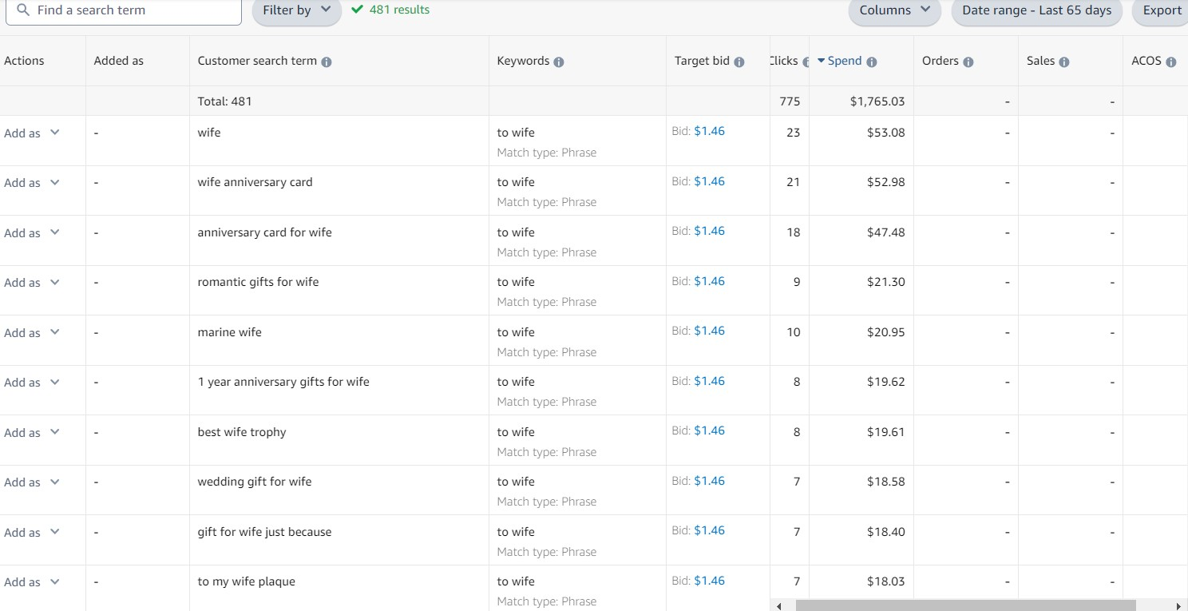The height and width of the screenshot is (611, 1188).
Task: Open the Filter by dropdown
Action: (296, 10)
